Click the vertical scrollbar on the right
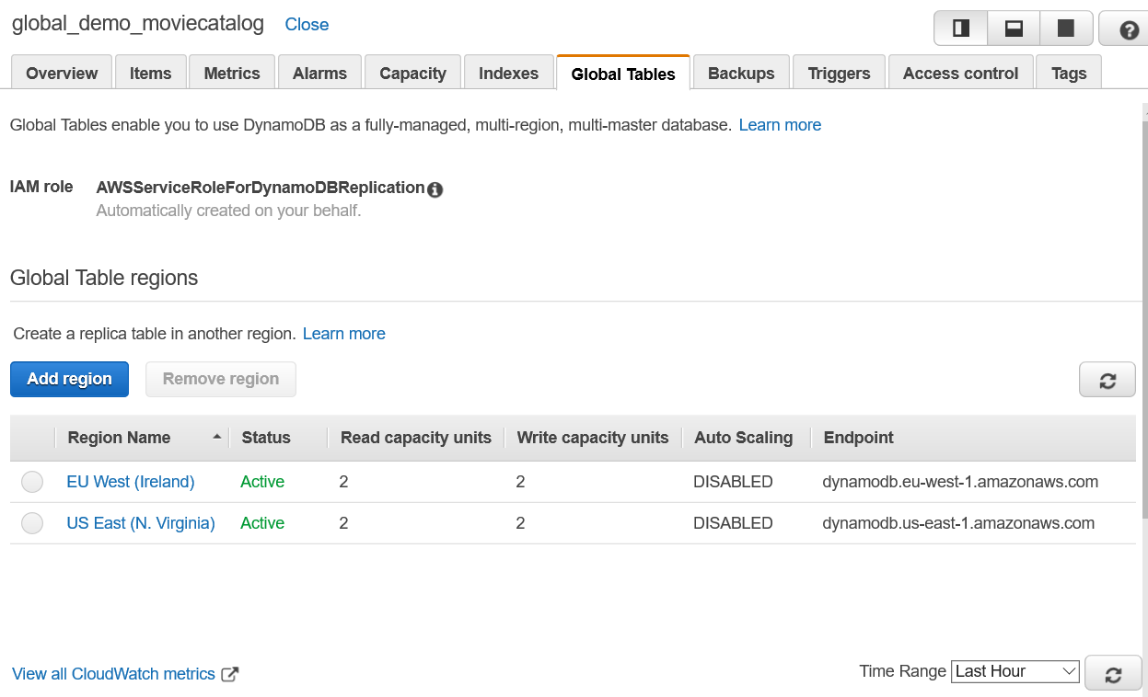Viewport: 1148px width, 697px height. (x=1144, y=322)
